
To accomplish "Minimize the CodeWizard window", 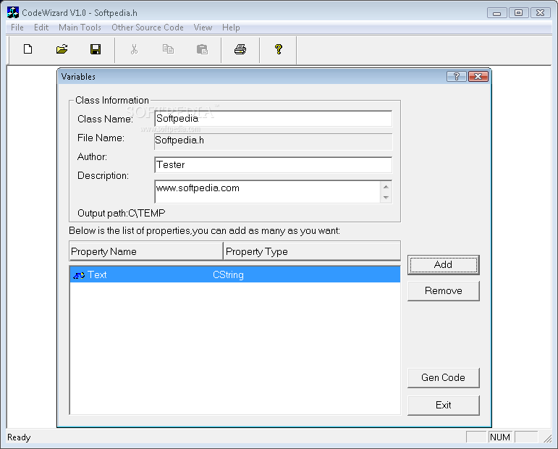I will point(496,13).
